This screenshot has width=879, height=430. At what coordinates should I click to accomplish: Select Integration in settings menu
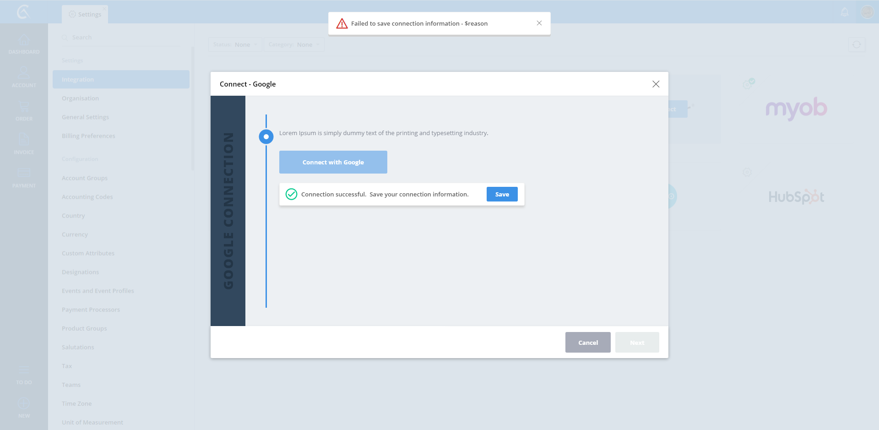[x=121, y=79]
